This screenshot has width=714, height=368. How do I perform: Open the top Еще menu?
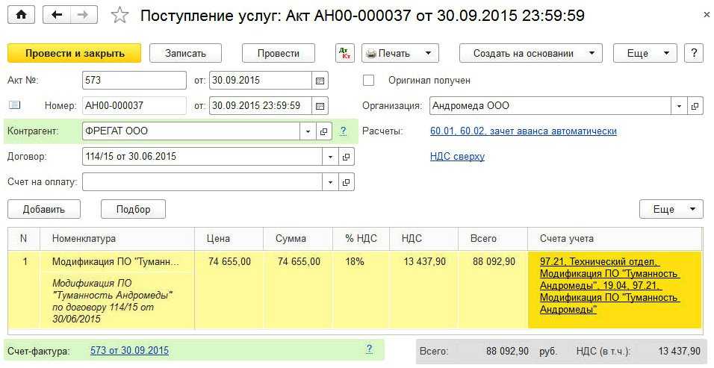click(645, 53)
